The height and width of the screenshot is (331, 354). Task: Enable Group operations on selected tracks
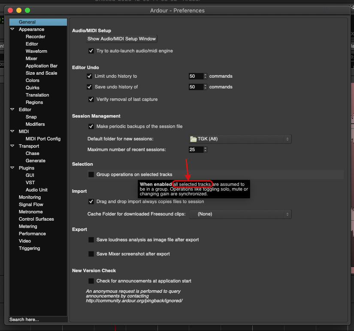coord(91,175)
